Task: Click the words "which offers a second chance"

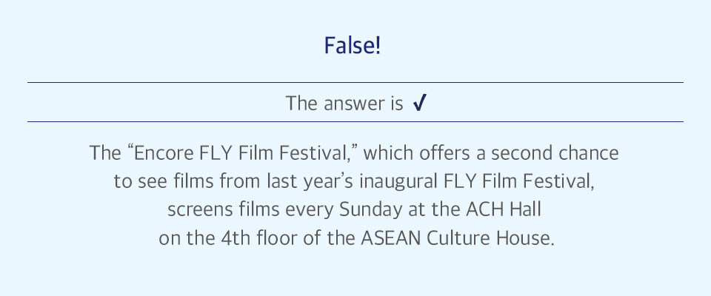Action: 490,153
